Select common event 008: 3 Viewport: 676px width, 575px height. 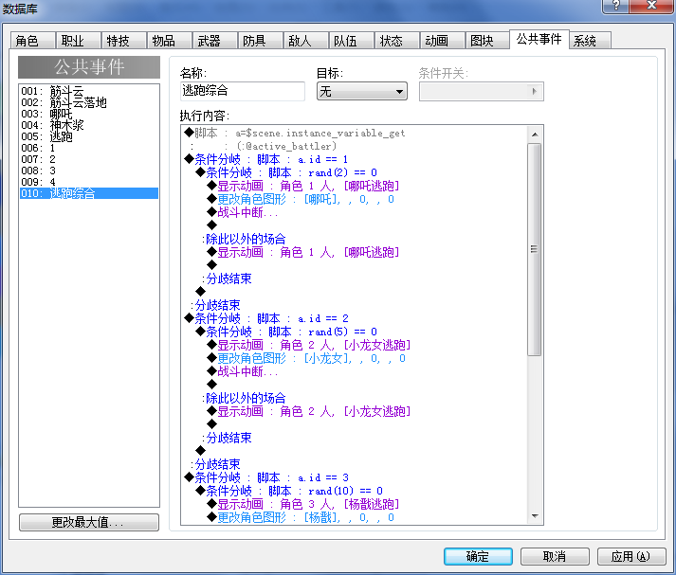click(89, 171)
